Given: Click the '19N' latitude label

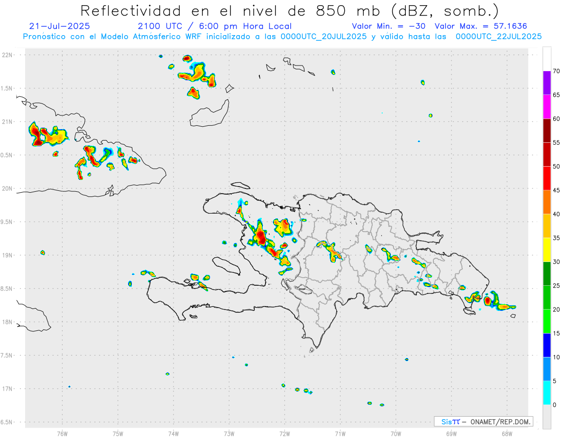Looking at the screenshot, I should (x=8, y=255).
